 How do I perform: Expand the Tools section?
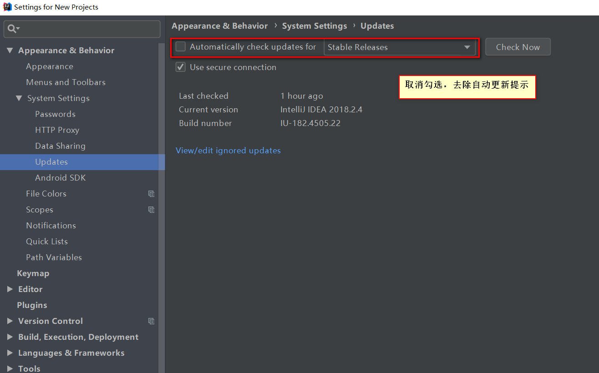(x=10, y=368)
